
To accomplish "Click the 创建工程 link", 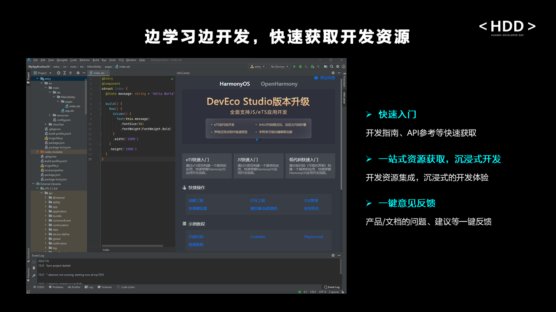I will [x=196, y=201].
